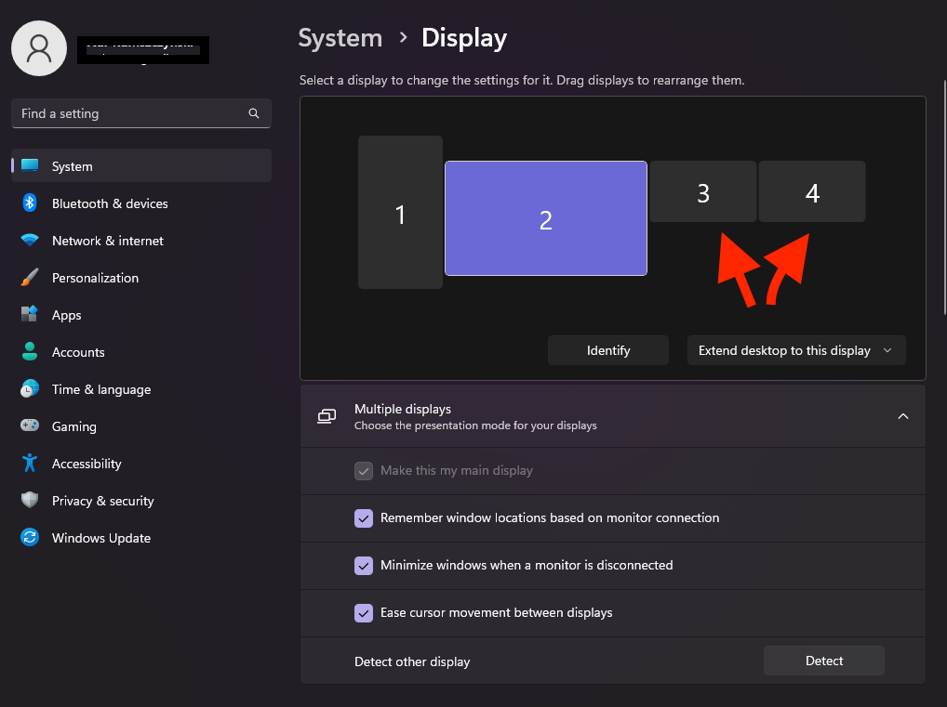Open Extend desktop to this display dropdown
The height and width of the screenshot is (707, 947).
click(x=796, y=350)
